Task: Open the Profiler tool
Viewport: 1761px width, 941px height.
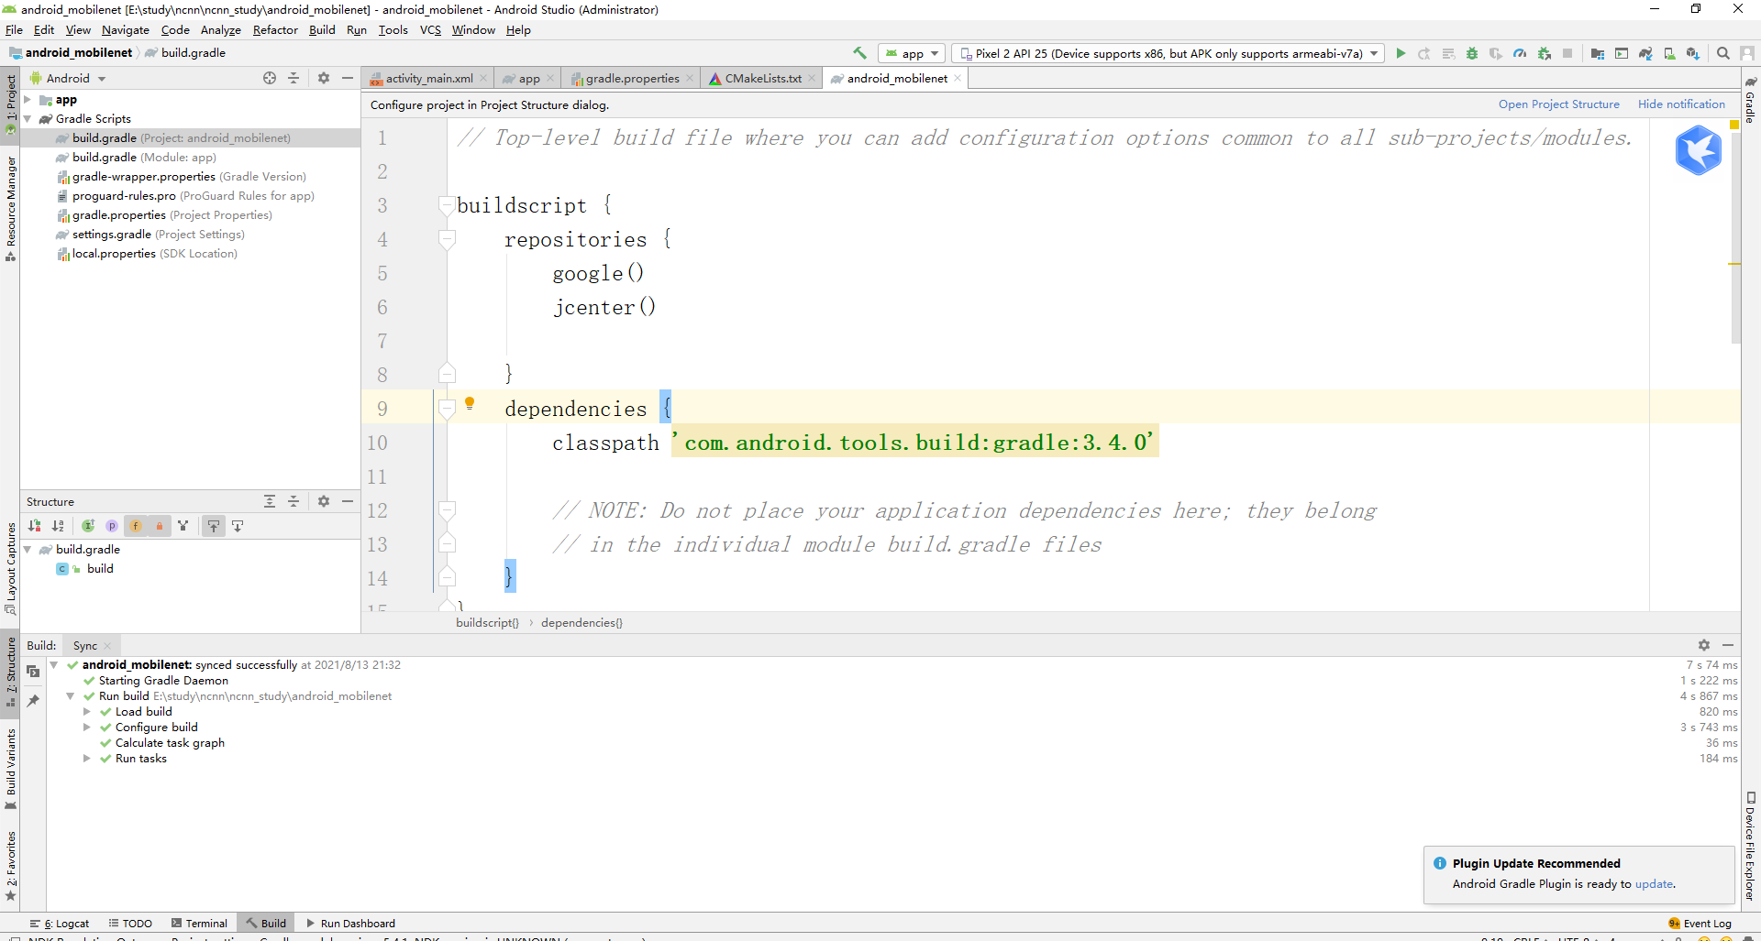Action: [1520, 53]
